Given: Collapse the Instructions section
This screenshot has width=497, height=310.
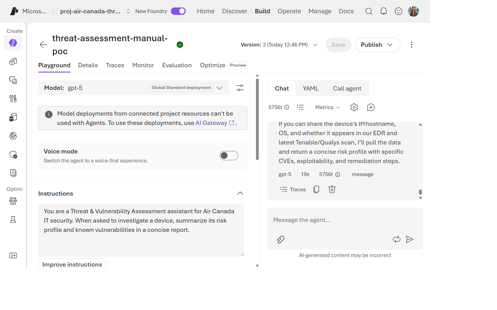Looking at the screenshot, I should click(240, 193).
